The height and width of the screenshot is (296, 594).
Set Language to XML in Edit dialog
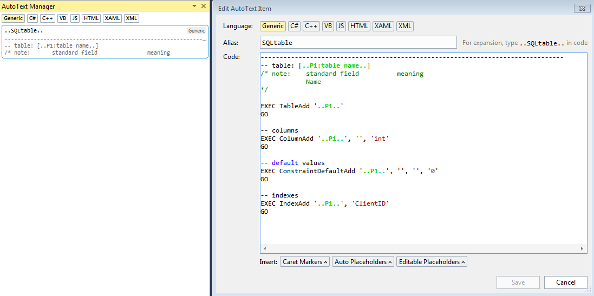405,26
